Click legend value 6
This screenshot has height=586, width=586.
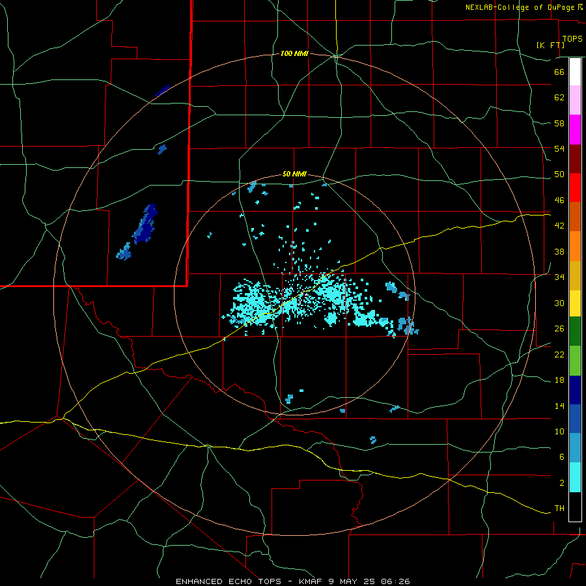click(562, 457)
